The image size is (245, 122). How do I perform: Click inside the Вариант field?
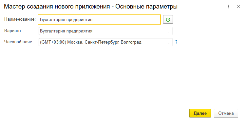(x=102, y=31)
